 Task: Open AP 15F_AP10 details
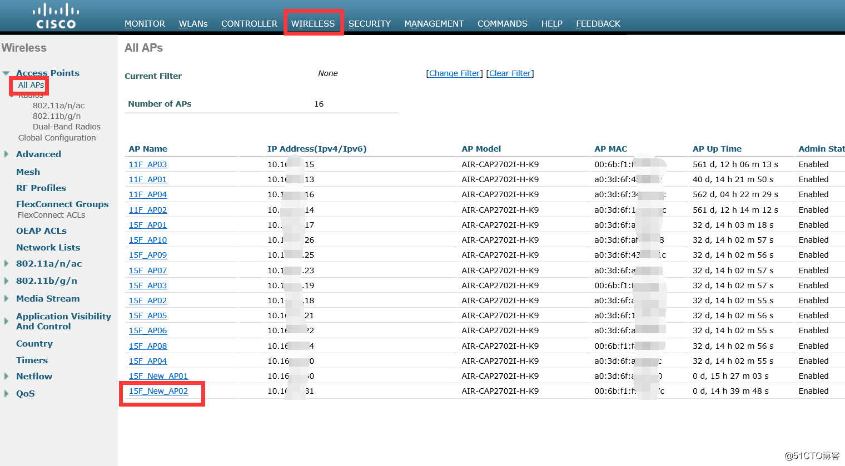[x=148, y=240]
